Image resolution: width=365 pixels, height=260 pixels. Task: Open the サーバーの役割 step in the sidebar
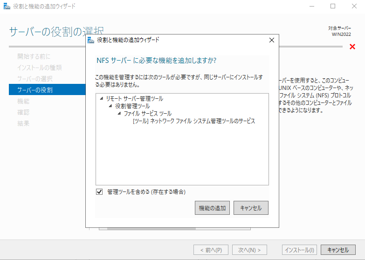point(35,89)
